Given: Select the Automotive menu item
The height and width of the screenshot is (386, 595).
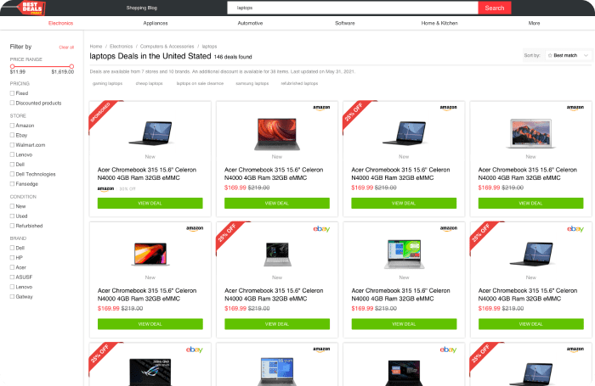Looking at the screenshot, I should click(x=250, y=23).
